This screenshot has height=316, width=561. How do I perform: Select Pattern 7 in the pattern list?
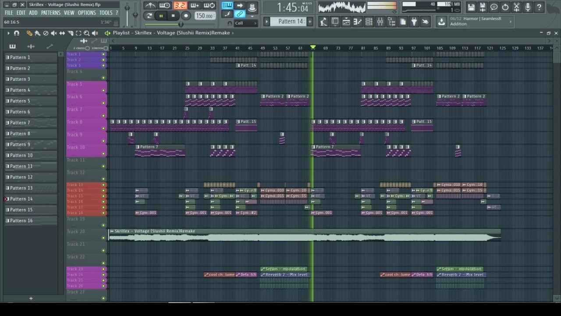(31, 123)
